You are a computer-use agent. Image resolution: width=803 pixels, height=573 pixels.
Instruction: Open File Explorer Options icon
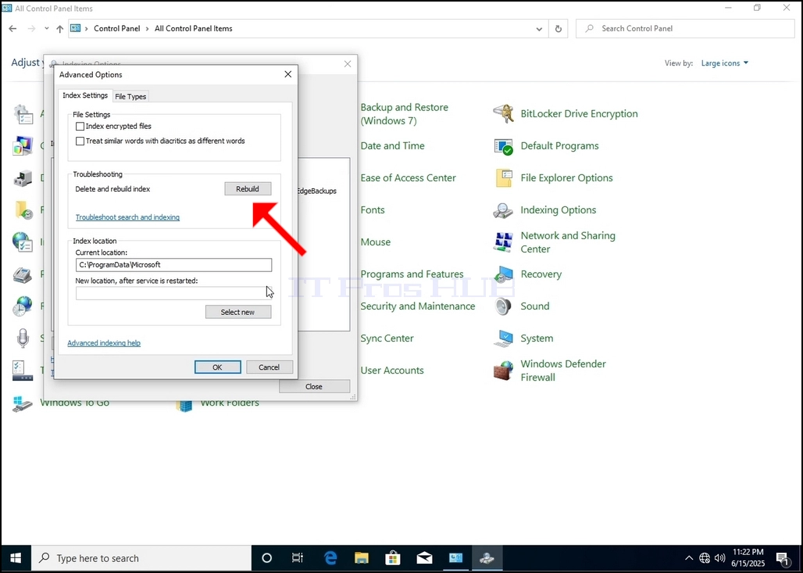pos(503,178)
